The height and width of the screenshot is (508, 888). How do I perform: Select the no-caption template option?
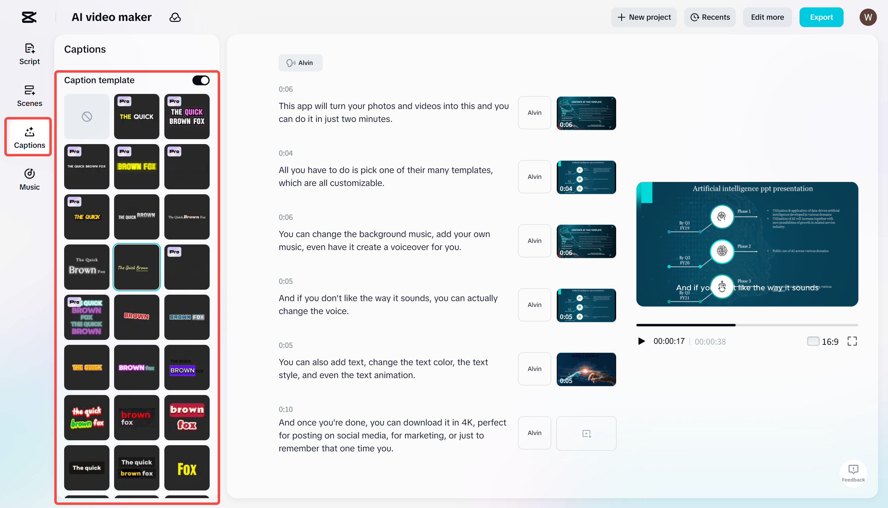pyautogui.click(x=86, y=116)
